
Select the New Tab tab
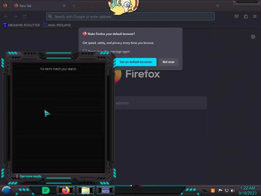(x=40, y=6)
